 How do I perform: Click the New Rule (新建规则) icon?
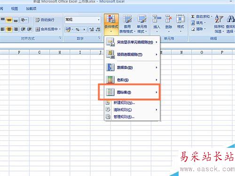[108, 103]
